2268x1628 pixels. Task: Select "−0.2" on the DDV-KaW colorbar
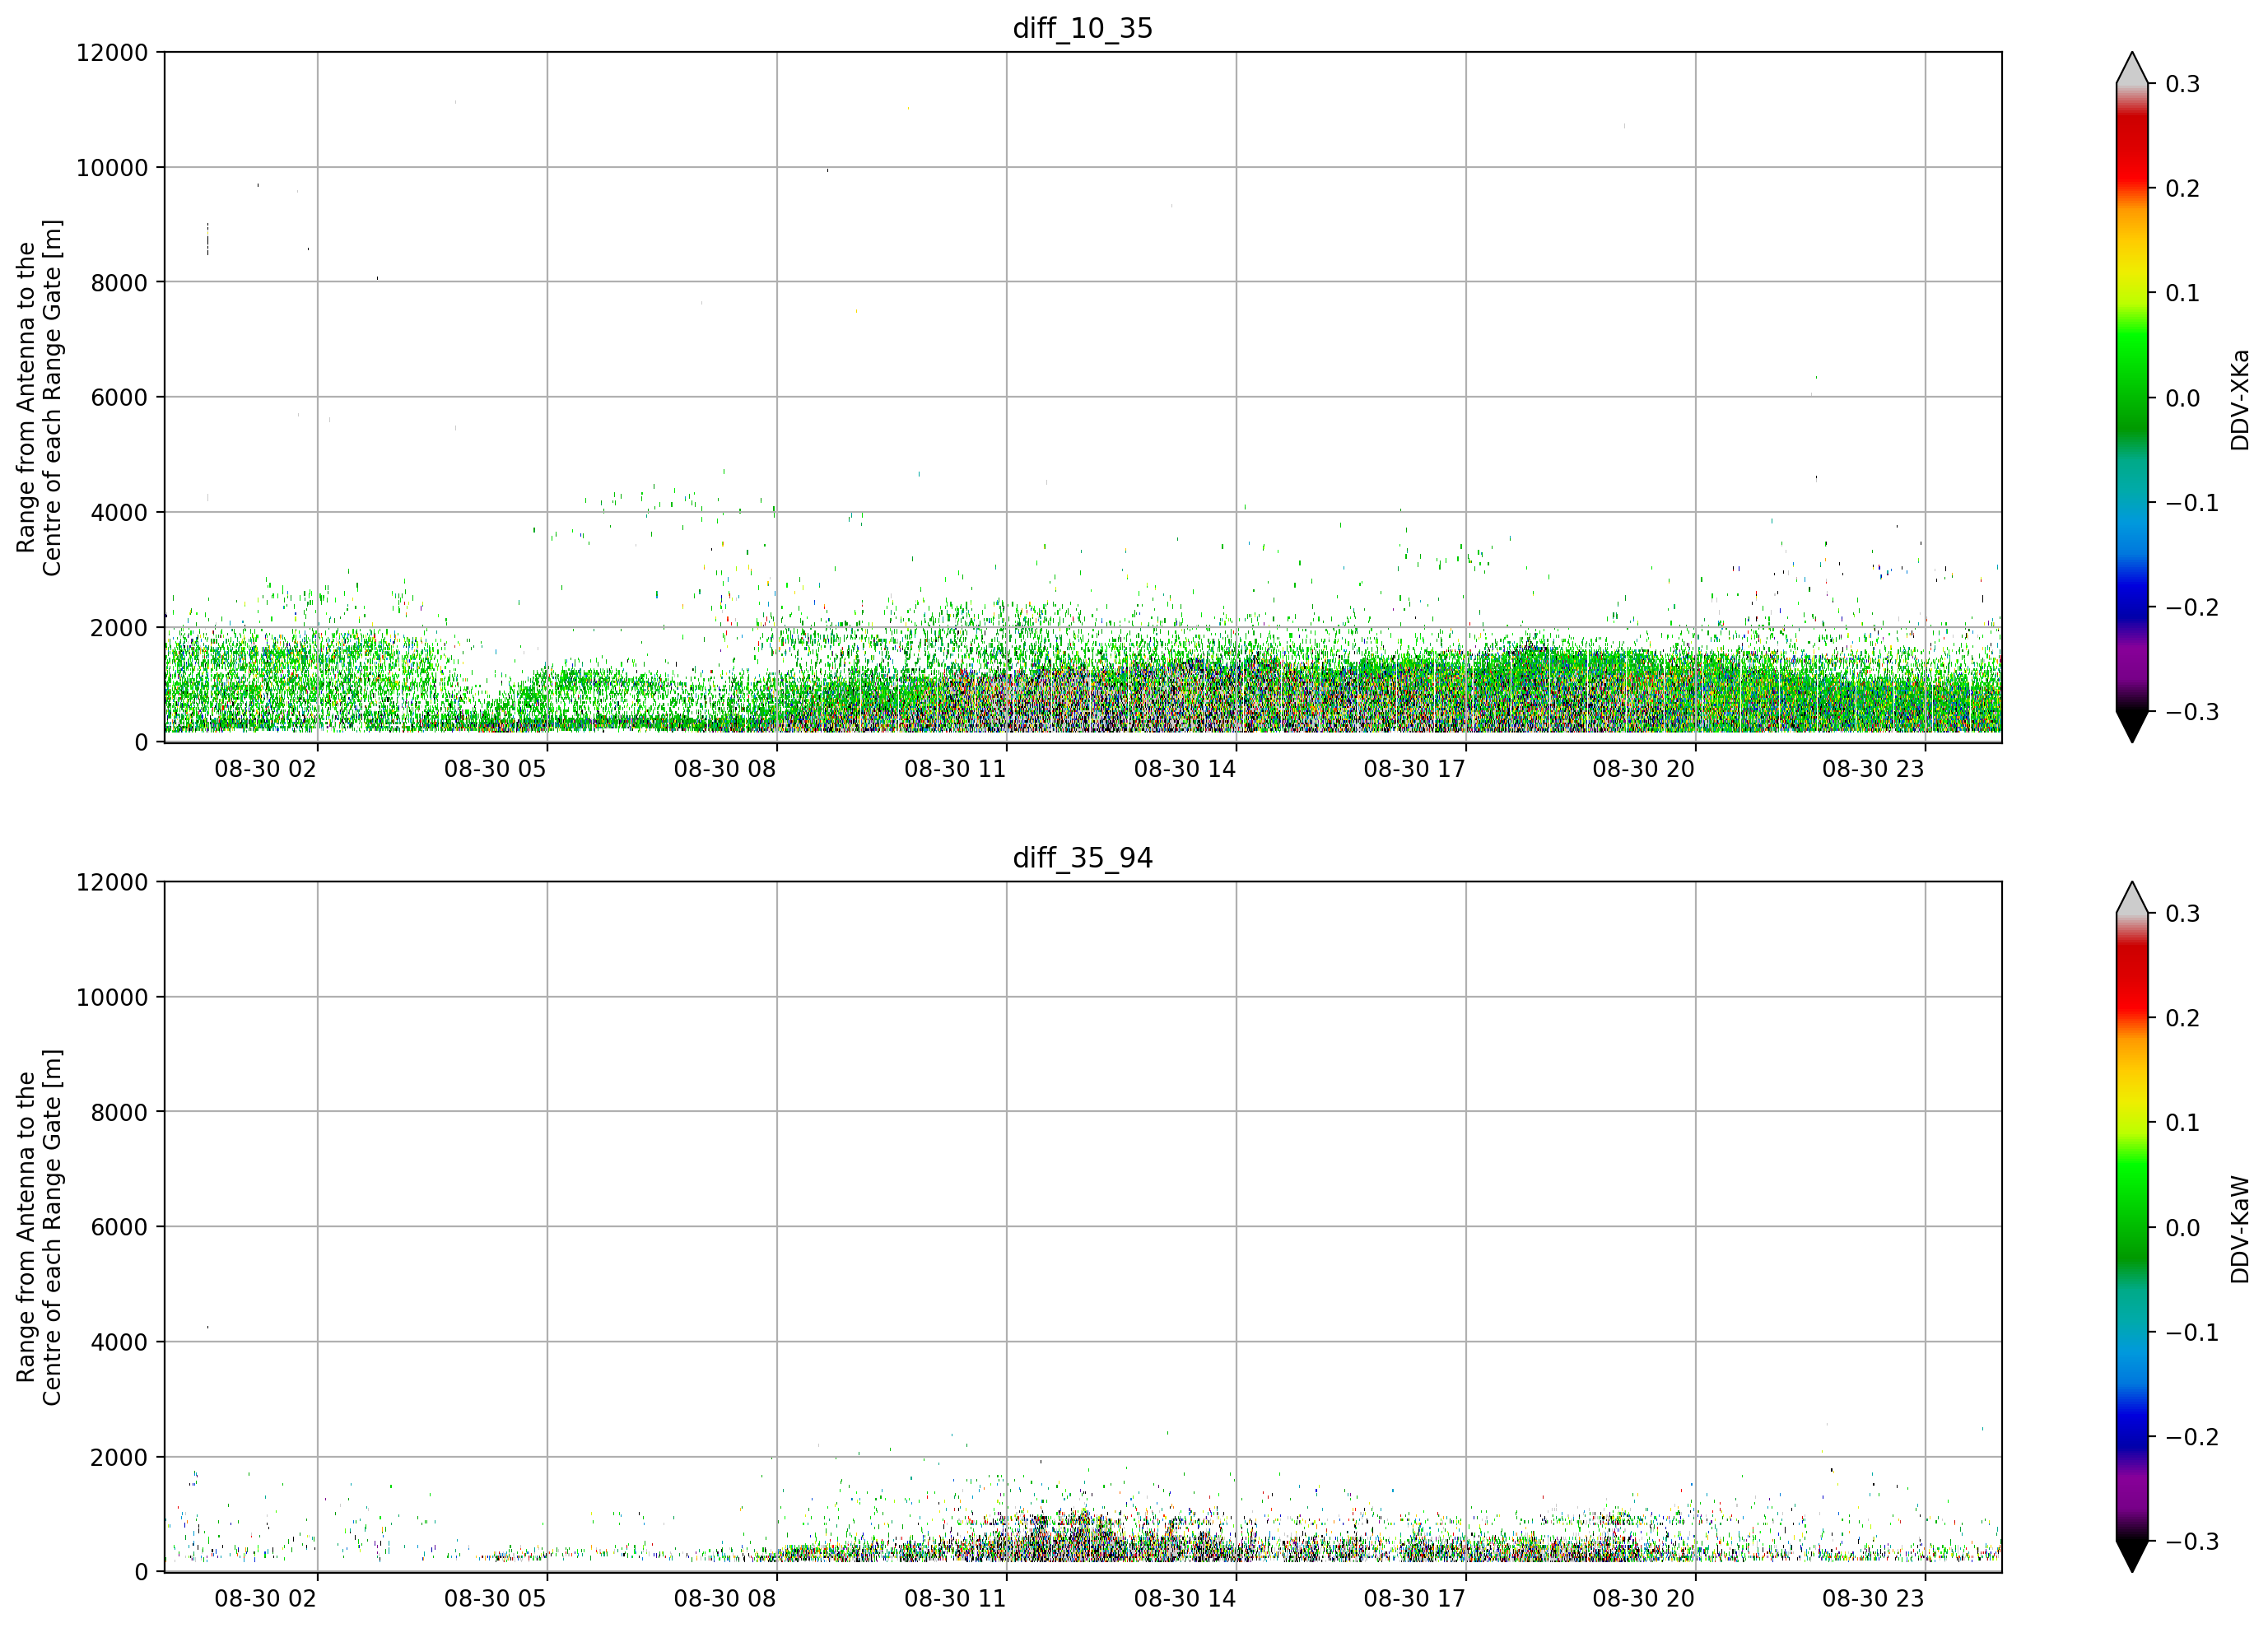[x=2192, y=1438]
